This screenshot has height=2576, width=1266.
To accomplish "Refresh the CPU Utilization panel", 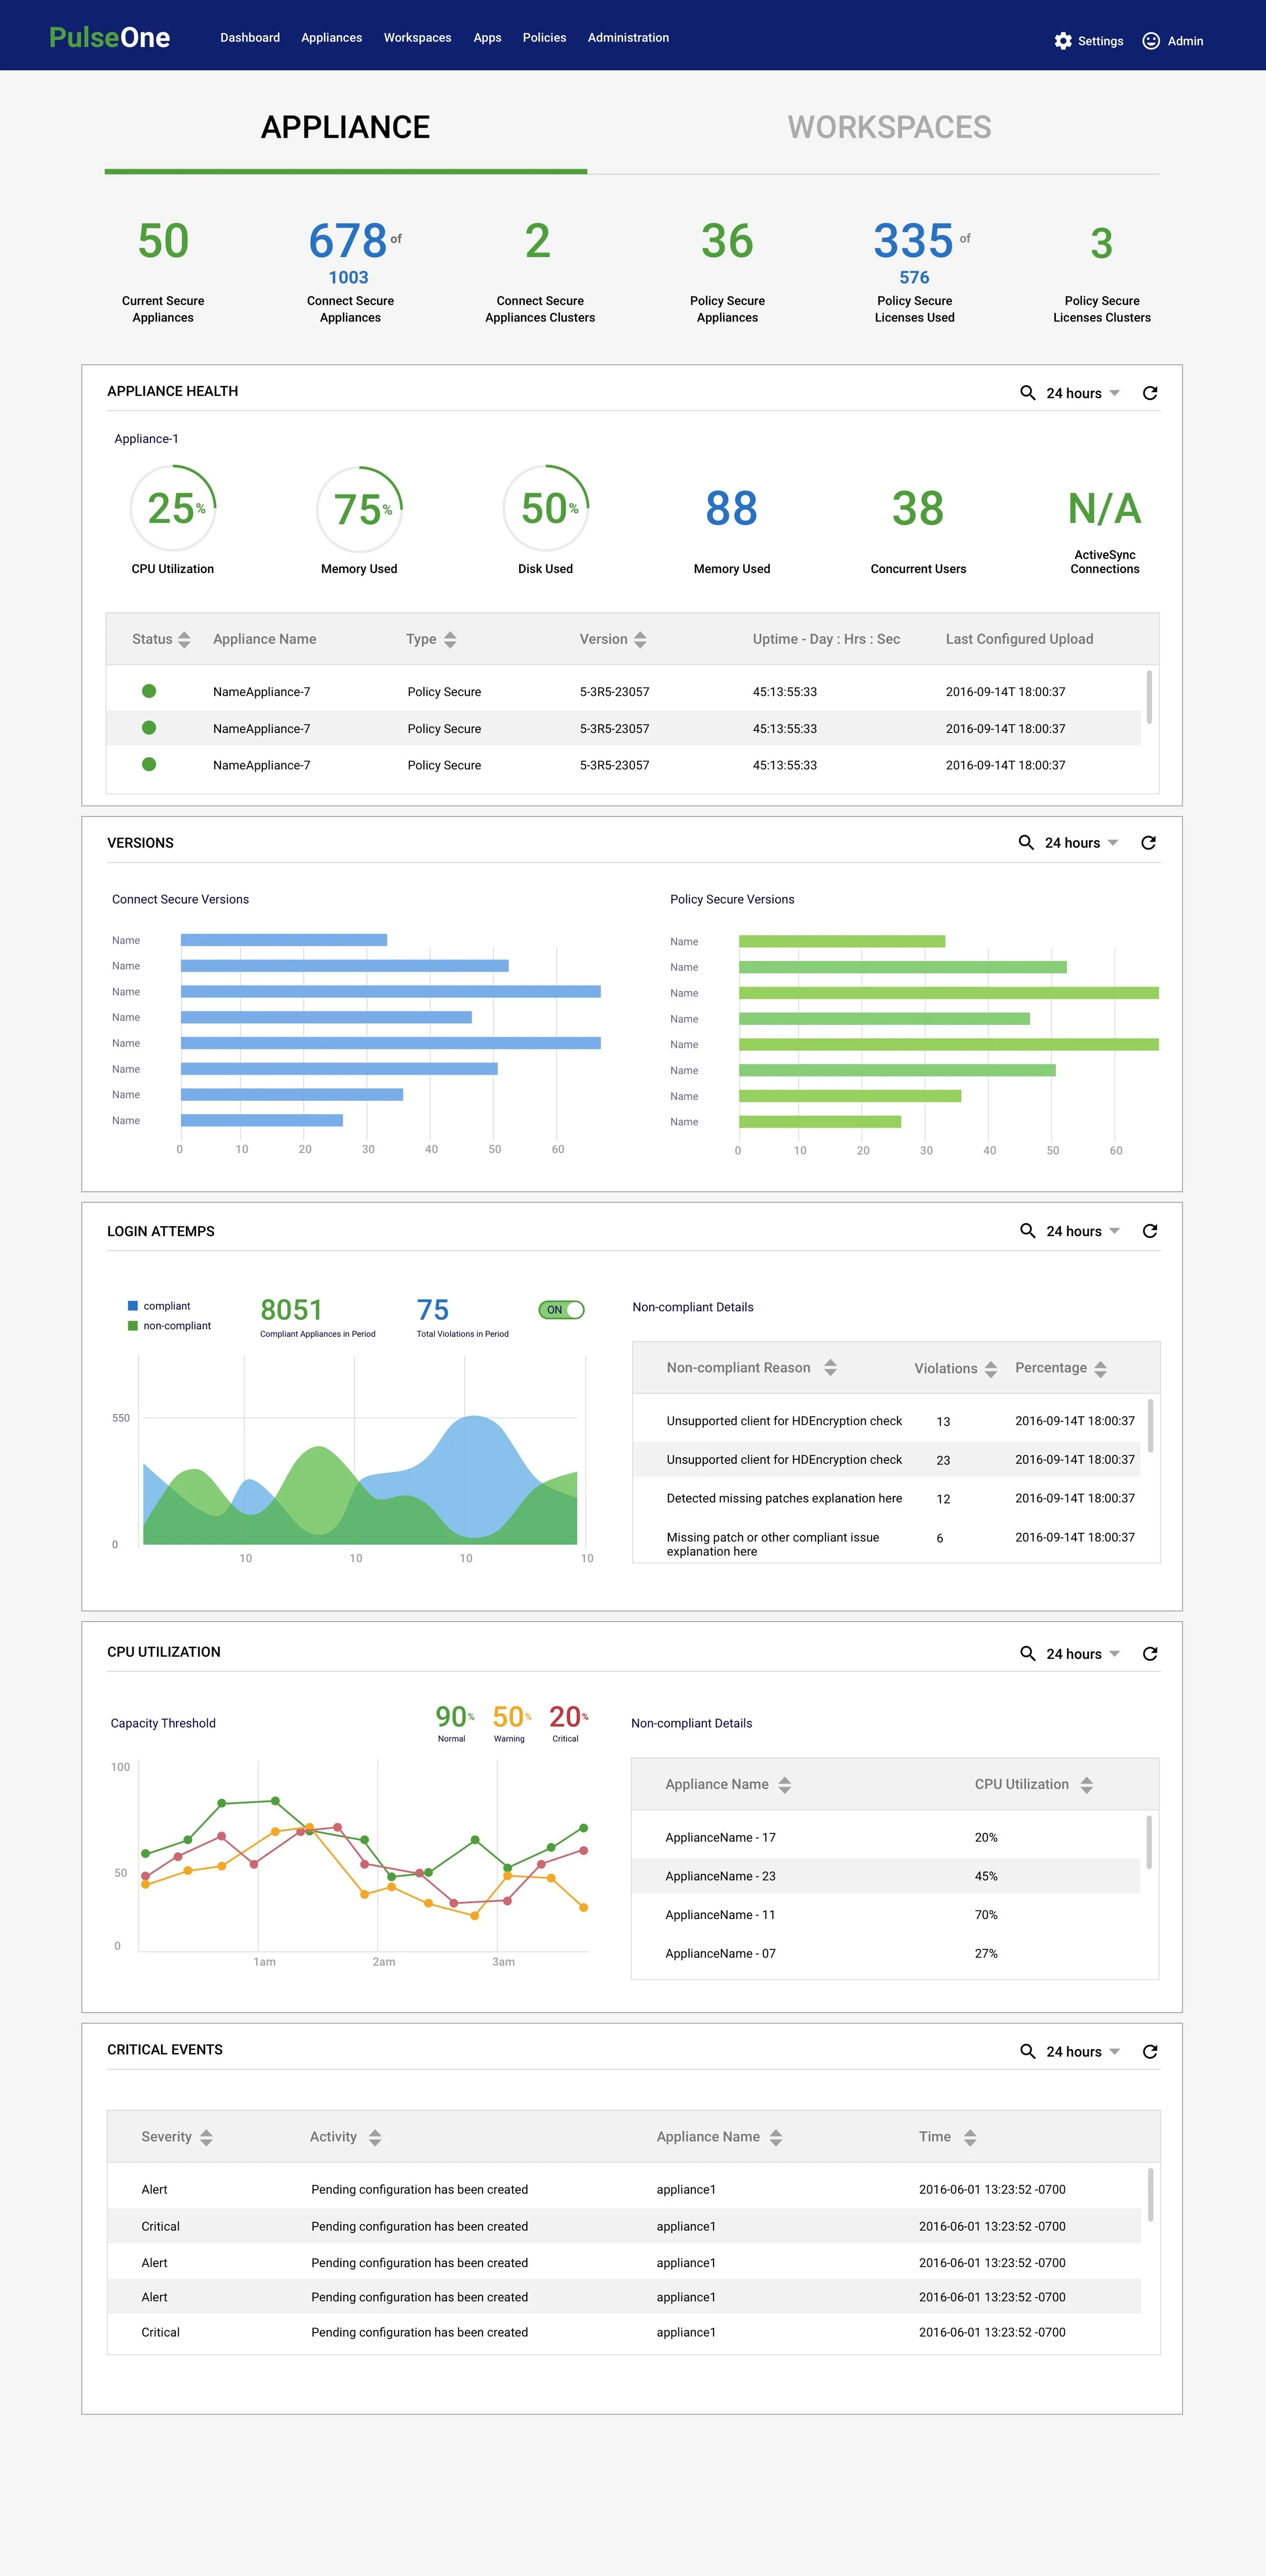I will tap(1150, 1654).
